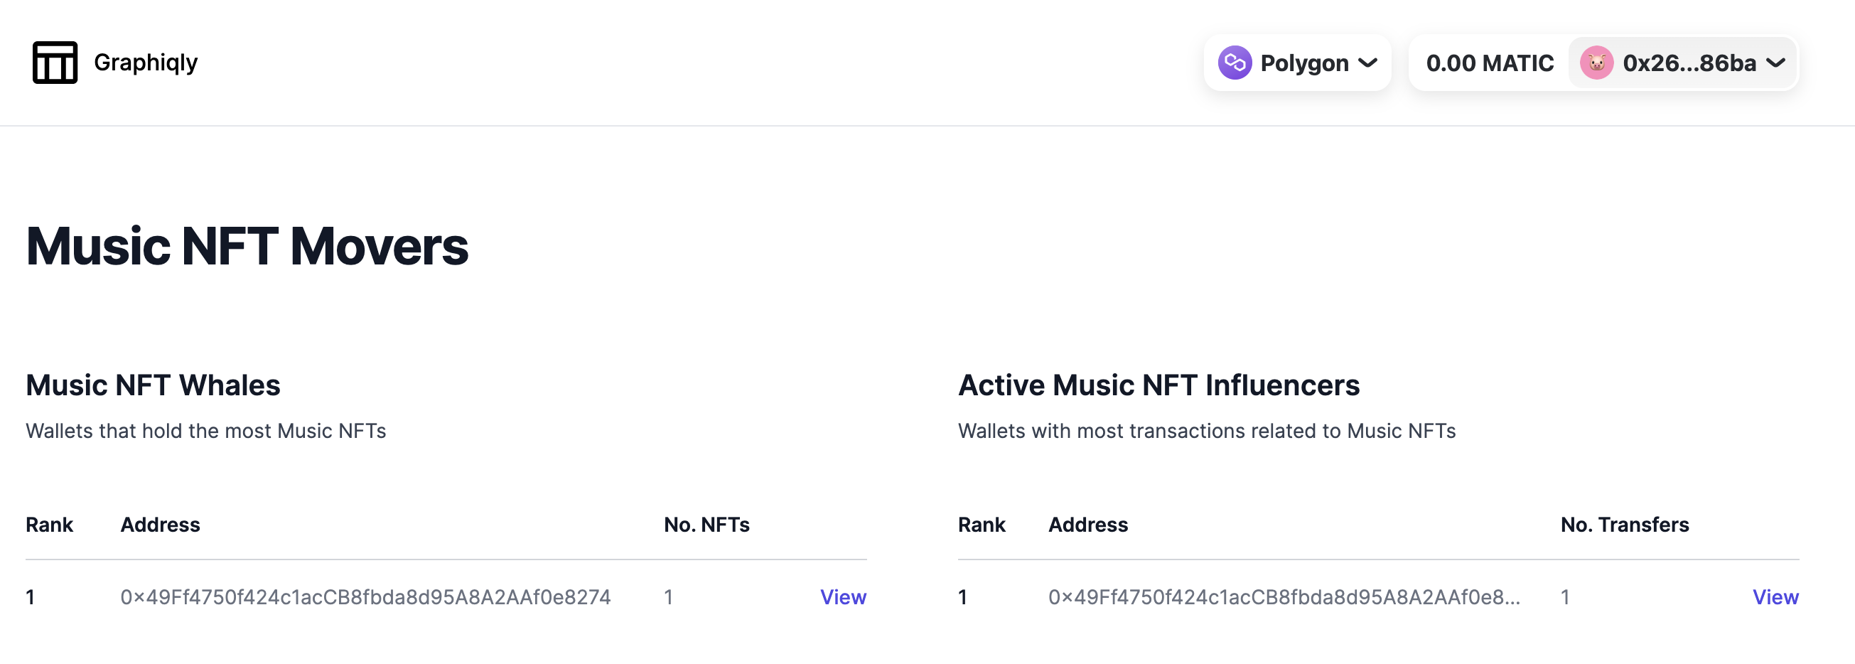The width and height of the screenshot is (1855, 664).
Task: View the top Music NFT Whale wallet
Action: (x=842, y=597)
